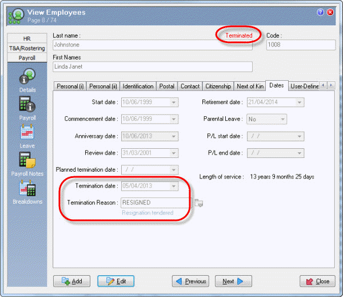
Task: Click the View Employees header icon
Action: 16,16
